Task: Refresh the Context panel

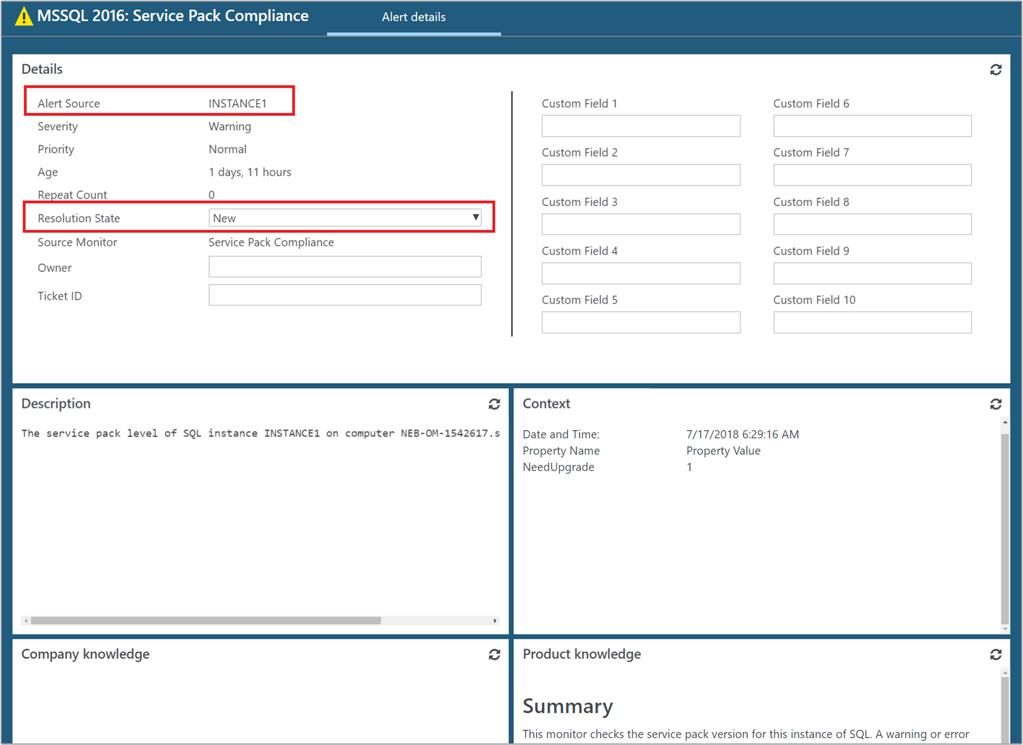Action: coord(996,404)
